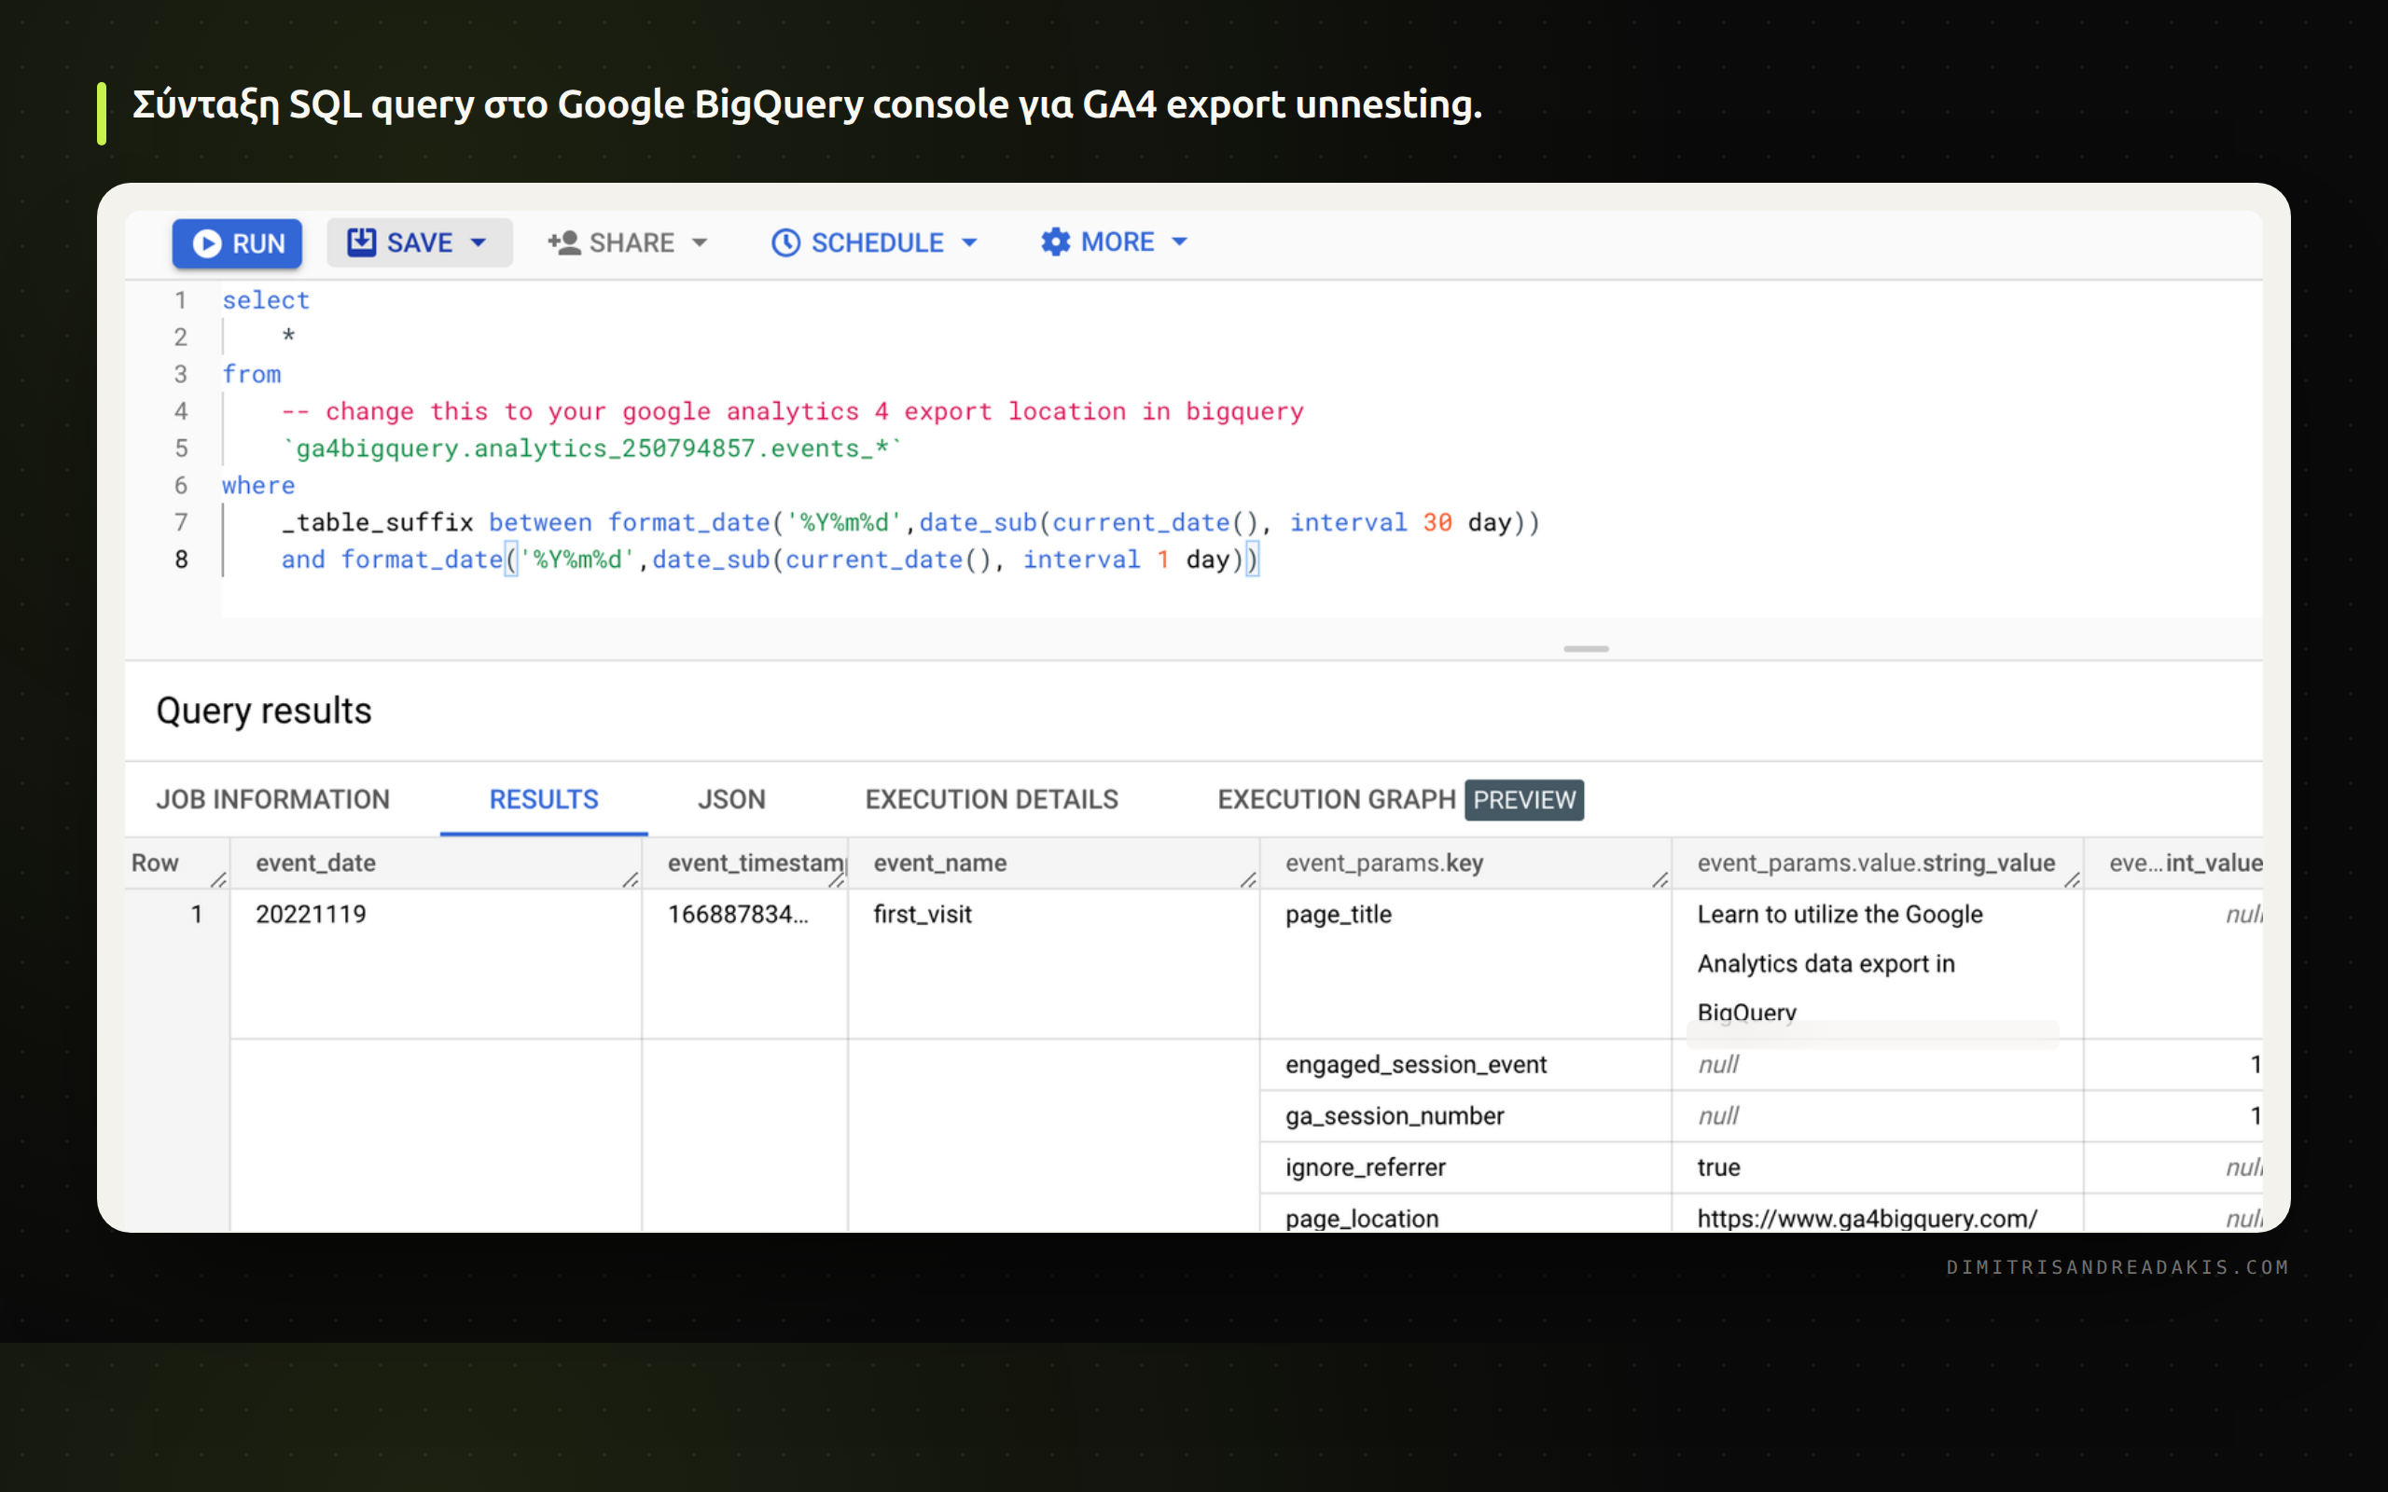Click the engaged_session_event key cell
Viewport: 2388px width, 1492px height.
click(1465, 1065)
